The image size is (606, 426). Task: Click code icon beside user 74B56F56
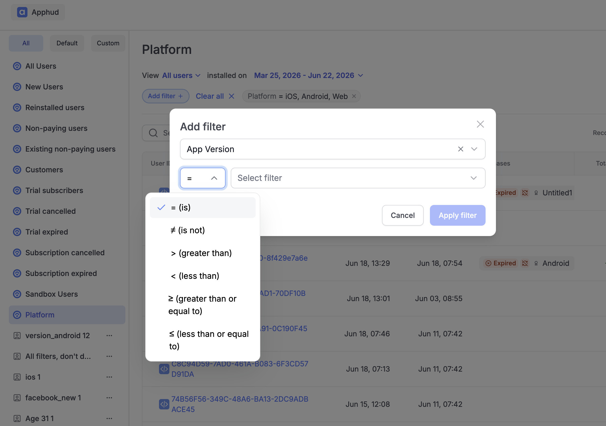click(x=164, y=404)
